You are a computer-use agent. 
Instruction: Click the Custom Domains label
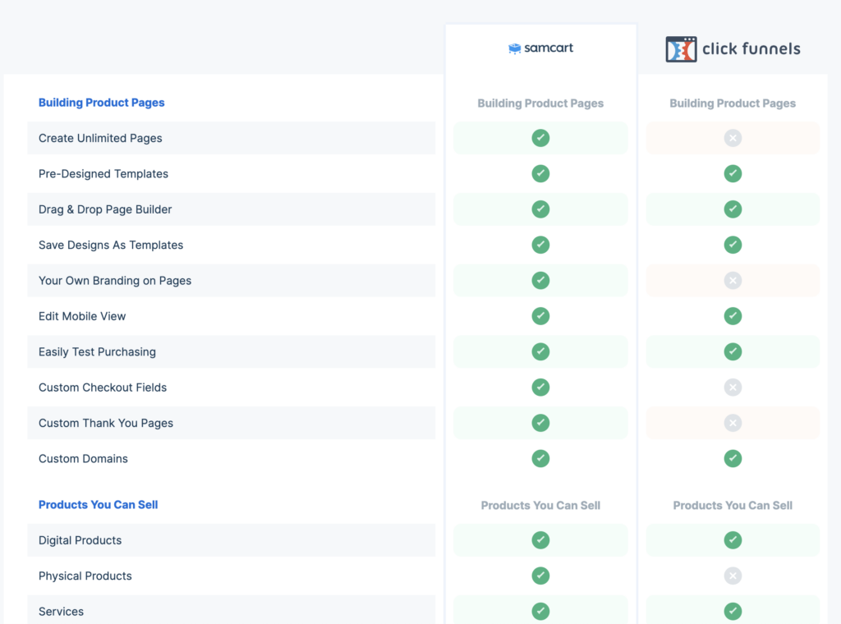point(83,459)
